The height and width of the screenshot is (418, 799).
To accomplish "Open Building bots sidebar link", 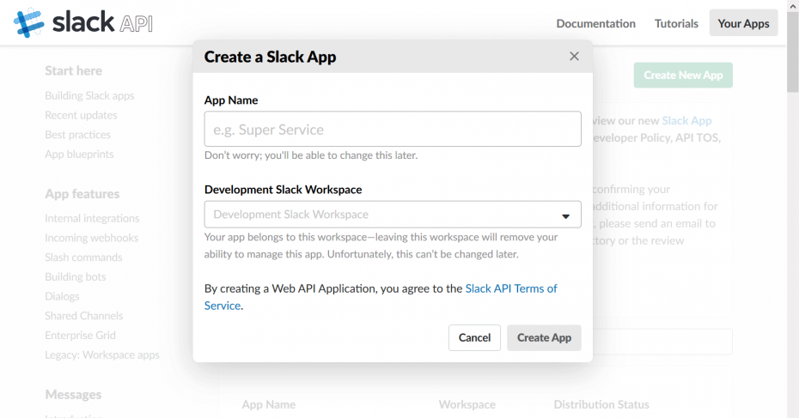I will [x=76, y=276].
